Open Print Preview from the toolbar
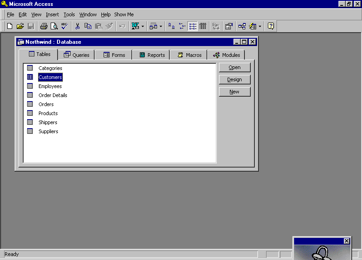The width and height of the screenshot is (362, 260). click(54, 26)
